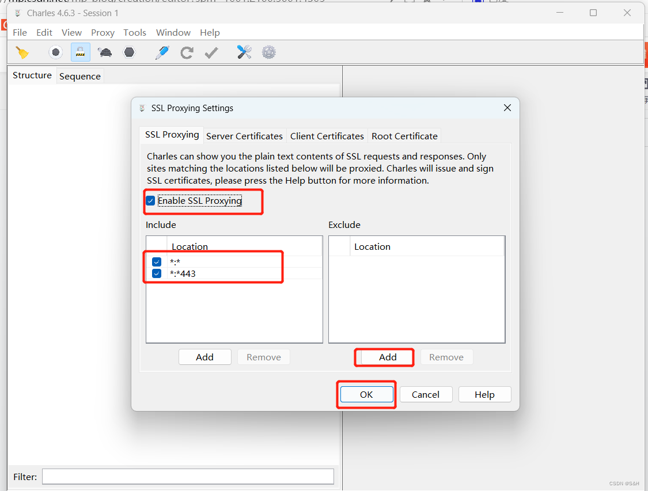Click Add under the Exclude list
Viewport: 648px width, 491px height.
388,357
